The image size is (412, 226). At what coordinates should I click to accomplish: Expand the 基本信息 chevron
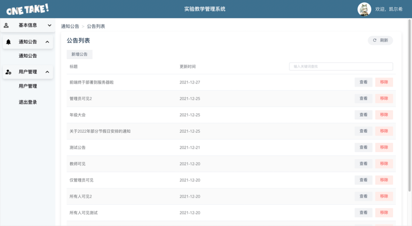click(49, 25)
